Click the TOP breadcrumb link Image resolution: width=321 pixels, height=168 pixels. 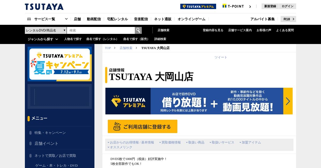(108, 48)
